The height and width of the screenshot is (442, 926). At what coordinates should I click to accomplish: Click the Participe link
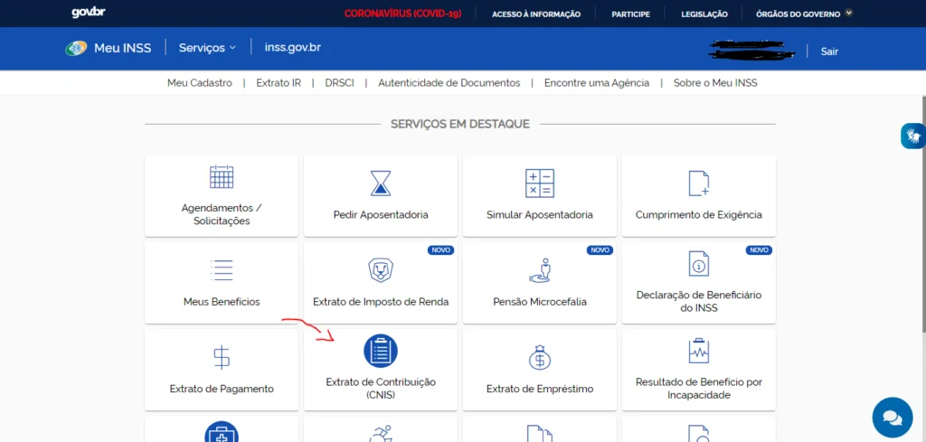[x=630, y=14]
